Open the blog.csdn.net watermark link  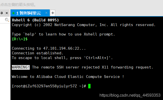pos(130,95)
